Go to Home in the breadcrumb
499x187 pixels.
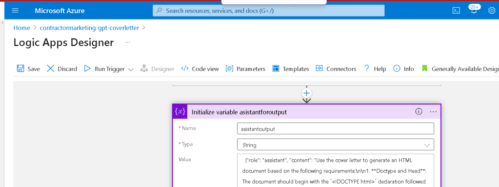tap(21, 28)
